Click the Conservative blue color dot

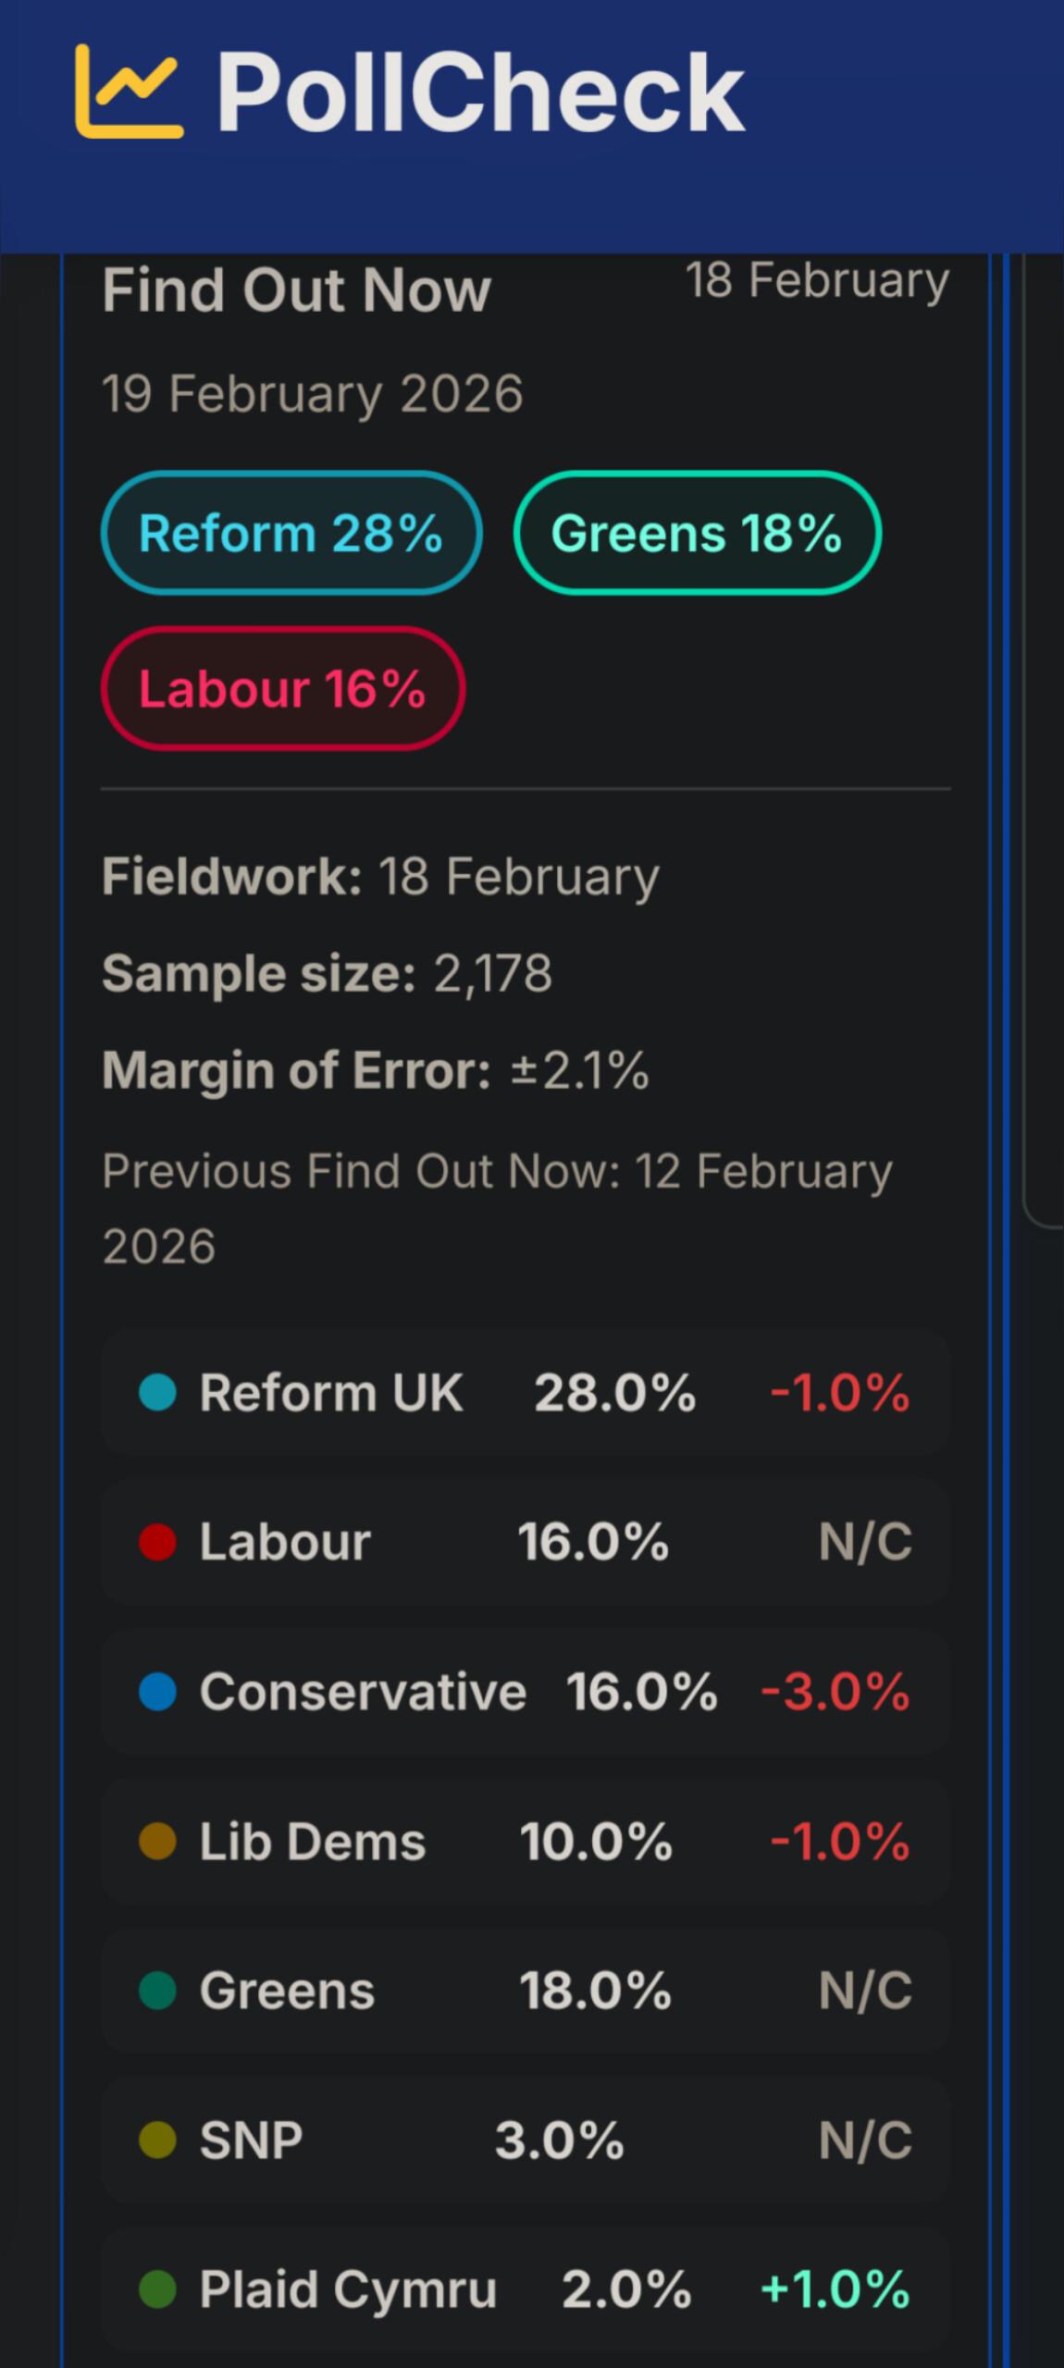(x=157, y=1692)
